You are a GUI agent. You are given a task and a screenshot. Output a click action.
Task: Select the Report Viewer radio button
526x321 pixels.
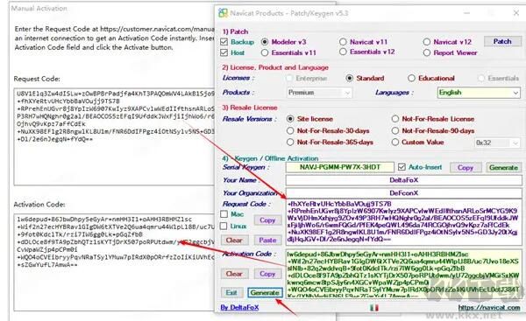[x=427, y=52]
